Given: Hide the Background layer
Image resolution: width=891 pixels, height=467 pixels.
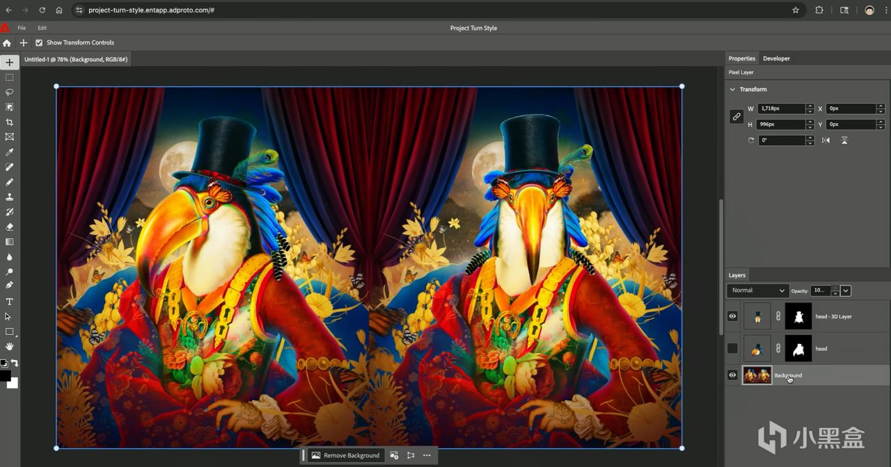Looking at the screenshot, I should click(732, 375).
